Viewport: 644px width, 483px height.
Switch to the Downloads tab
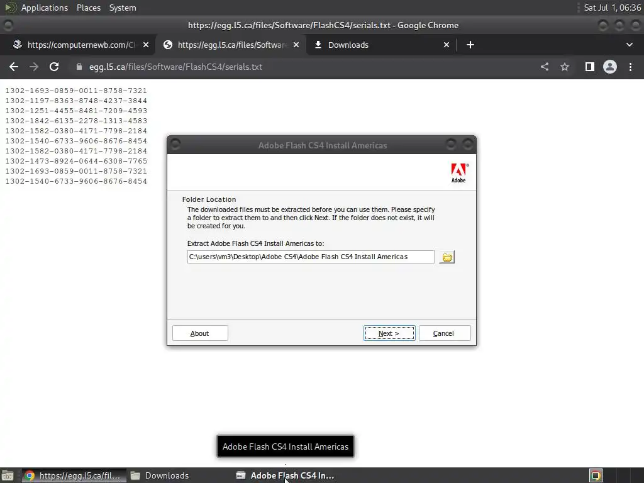(381, 45)
